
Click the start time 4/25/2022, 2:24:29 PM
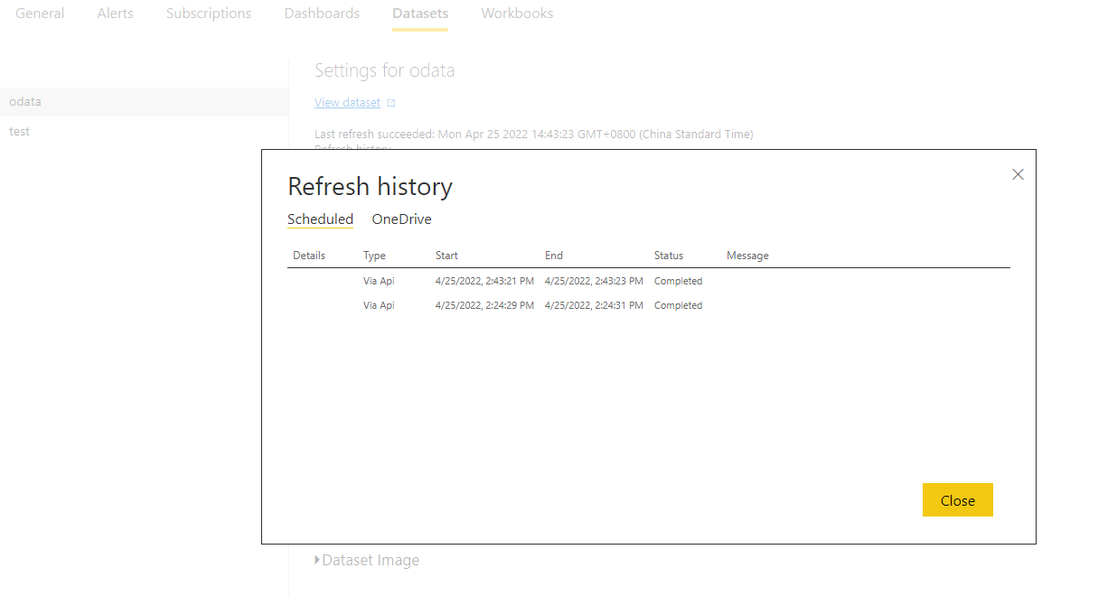484,305
